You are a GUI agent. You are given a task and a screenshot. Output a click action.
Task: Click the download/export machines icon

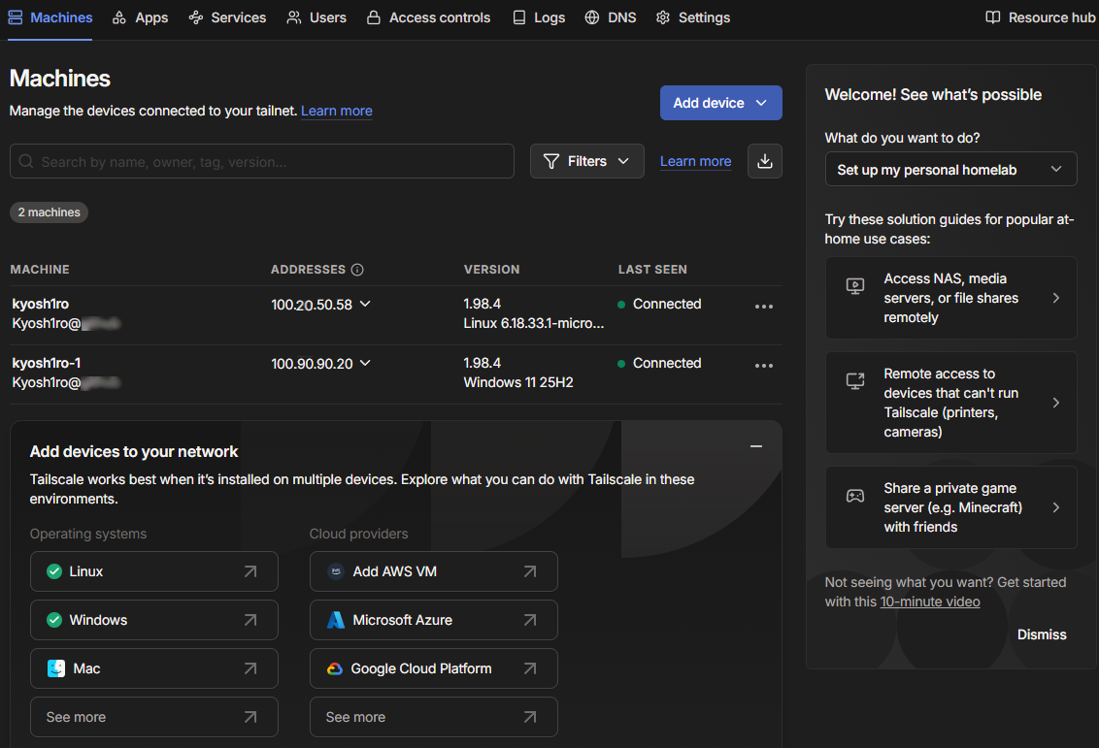(765, 161)
